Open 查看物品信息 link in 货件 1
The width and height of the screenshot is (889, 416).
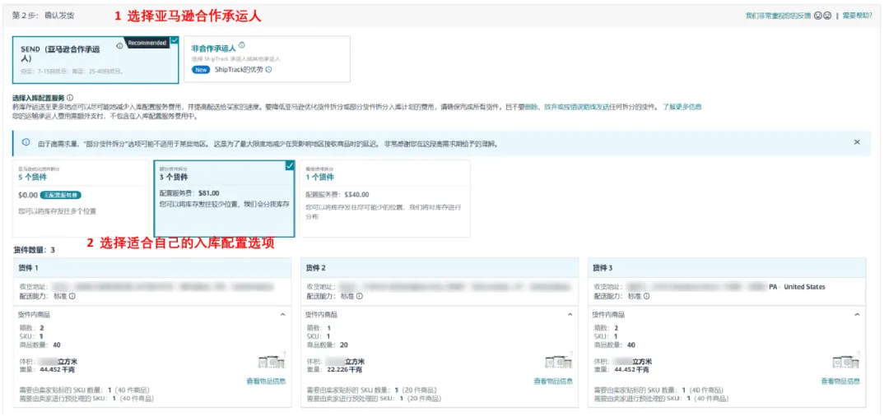(x=266, y=381)
